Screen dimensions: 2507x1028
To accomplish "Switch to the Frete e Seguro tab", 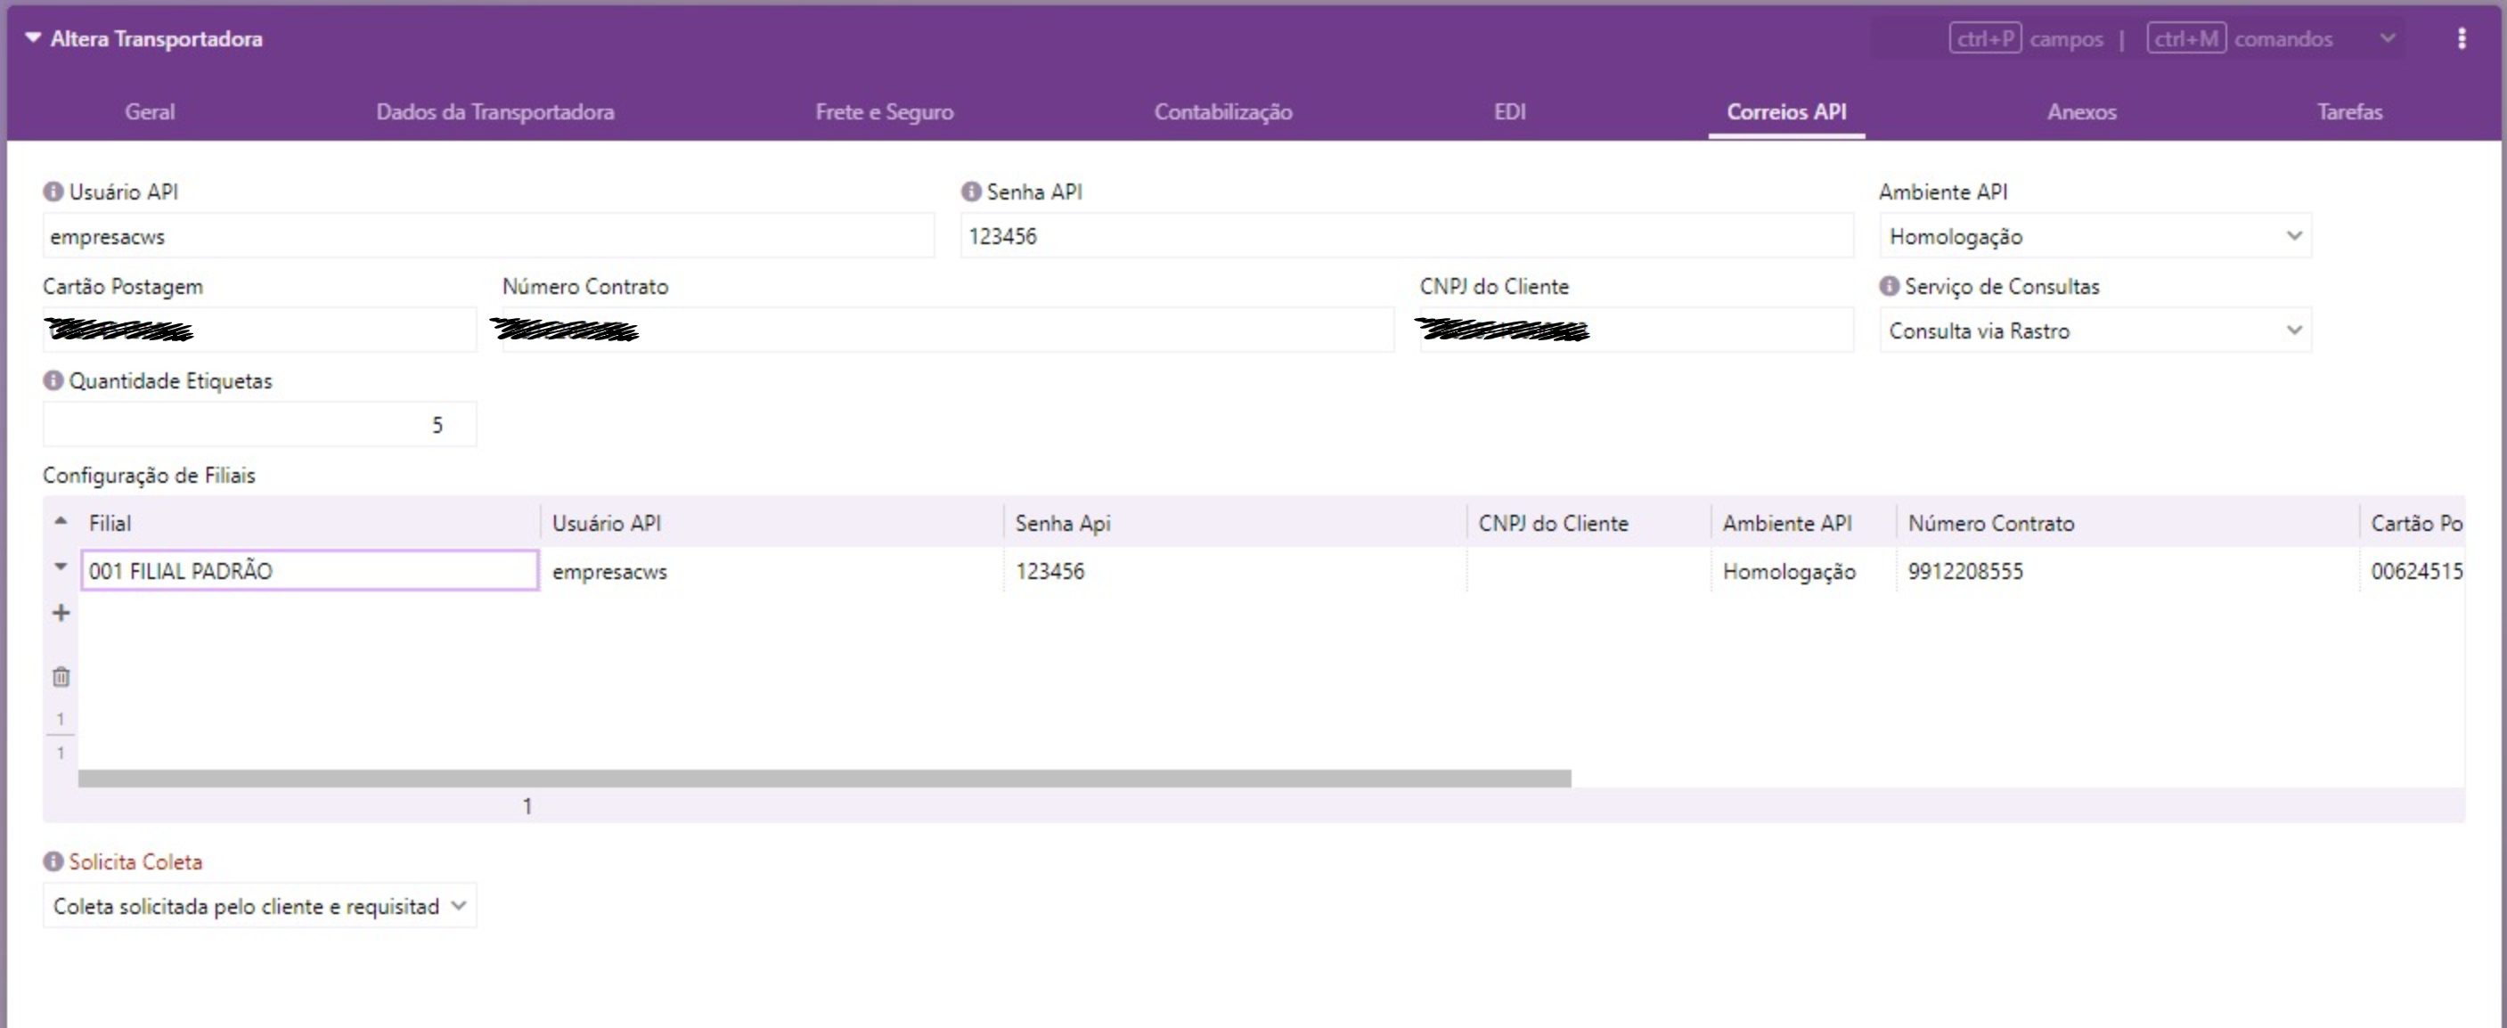I will [884, 112].
